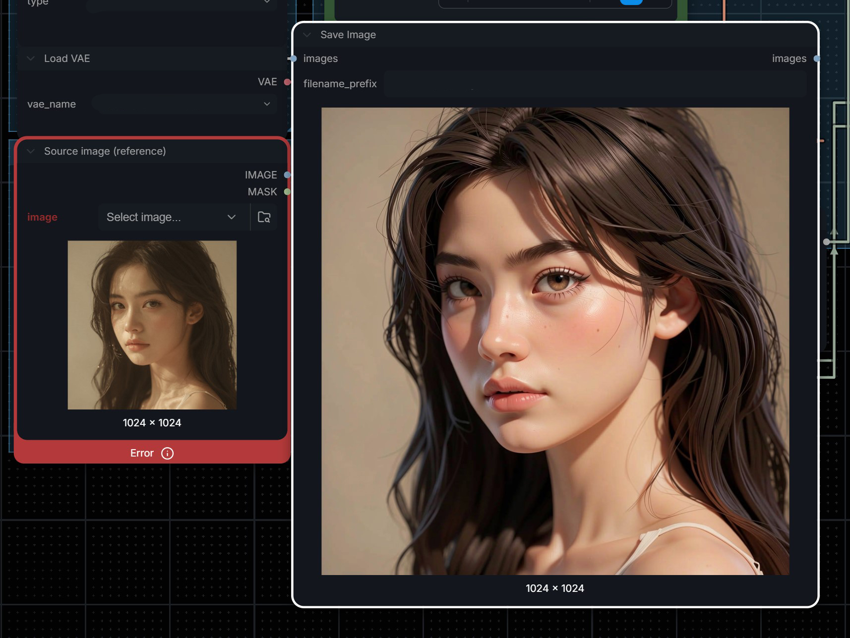The height and width of the screenshot is (638, 850).
Task: Click the images output connector on Save Image
Action: pyautogui.click(x=817, y=58)
